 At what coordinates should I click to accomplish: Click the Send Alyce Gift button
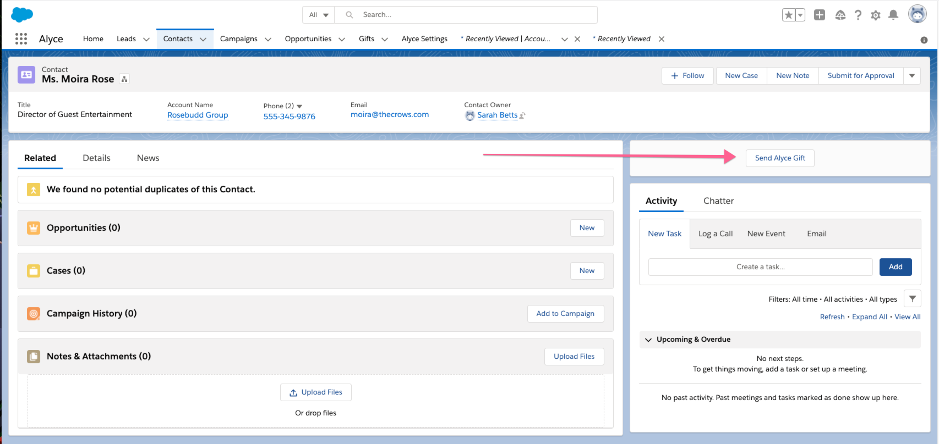point(780,158)
